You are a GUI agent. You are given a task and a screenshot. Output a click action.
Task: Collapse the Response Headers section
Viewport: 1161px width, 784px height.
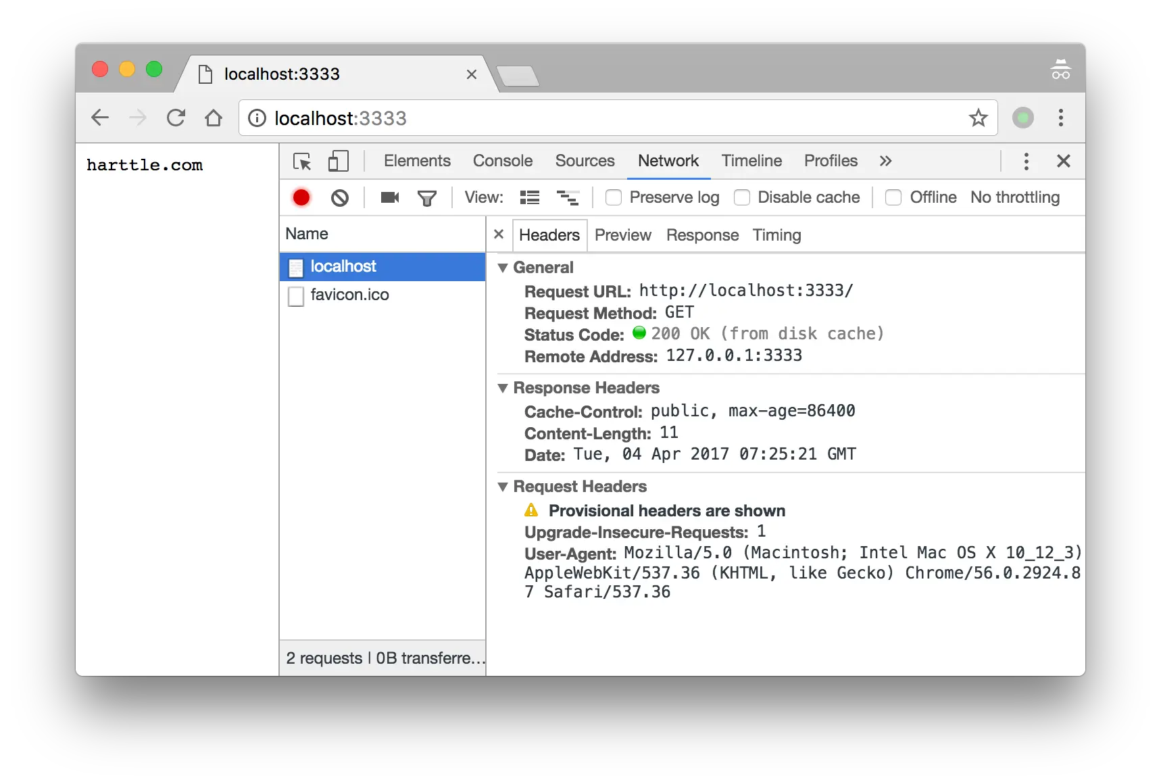click(x=503, y=388)
